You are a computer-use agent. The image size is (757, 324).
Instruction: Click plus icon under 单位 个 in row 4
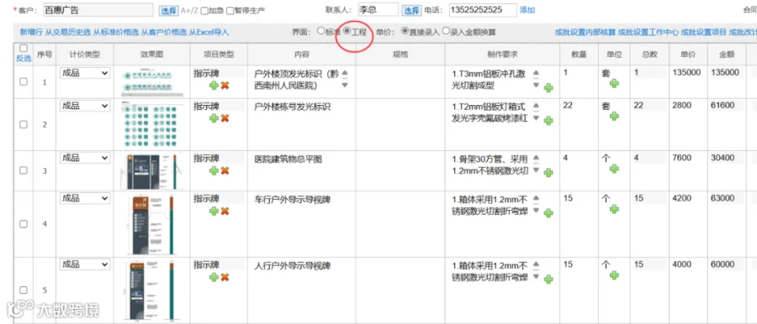[x=614, y=209]
